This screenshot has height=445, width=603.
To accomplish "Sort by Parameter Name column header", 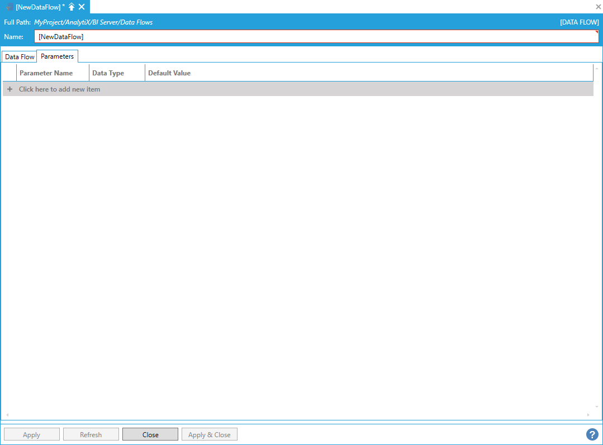I will point(46,73).
